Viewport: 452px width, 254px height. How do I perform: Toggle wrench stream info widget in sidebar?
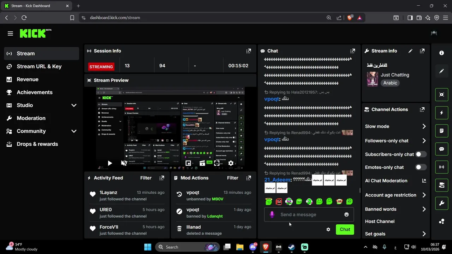tap(441, 203)
